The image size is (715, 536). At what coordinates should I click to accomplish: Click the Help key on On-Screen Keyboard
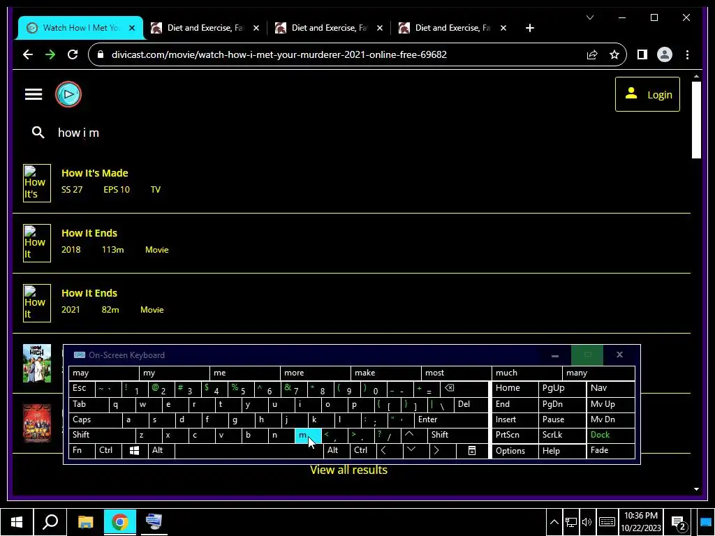click(562, 451)
